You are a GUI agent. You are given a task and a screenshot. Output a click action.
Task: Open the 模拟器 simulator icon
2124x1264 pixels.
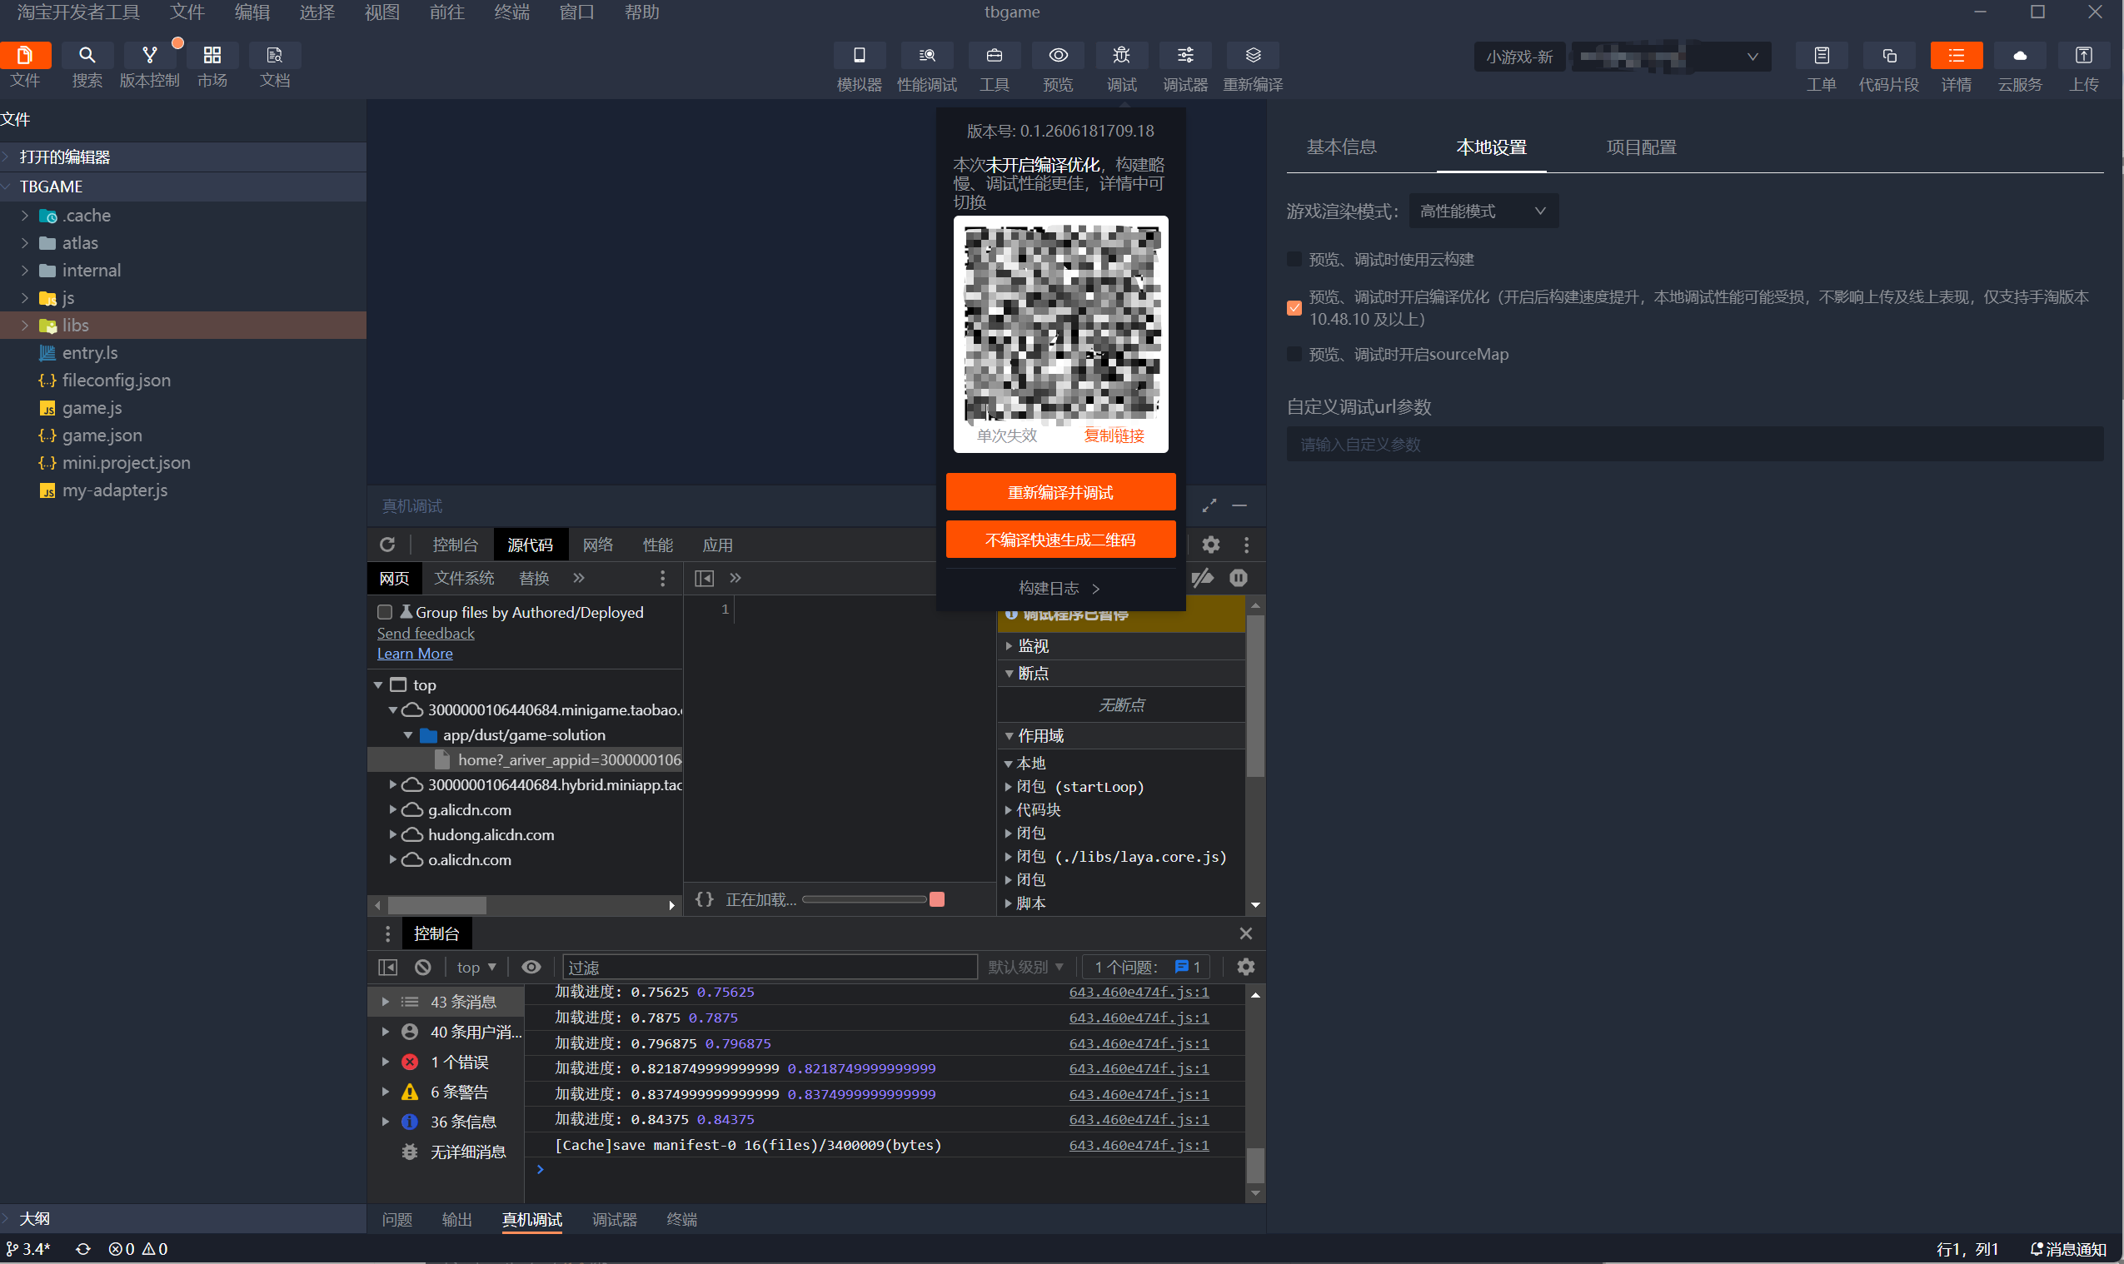pos(859,55)
